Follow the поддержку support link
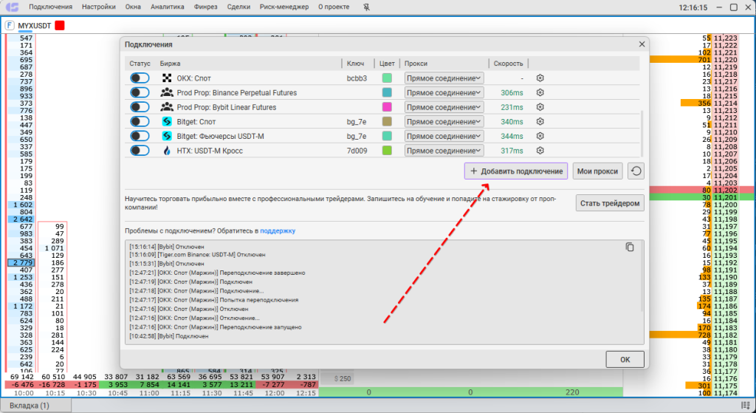 pyautogui.click(x=278, y=231)
